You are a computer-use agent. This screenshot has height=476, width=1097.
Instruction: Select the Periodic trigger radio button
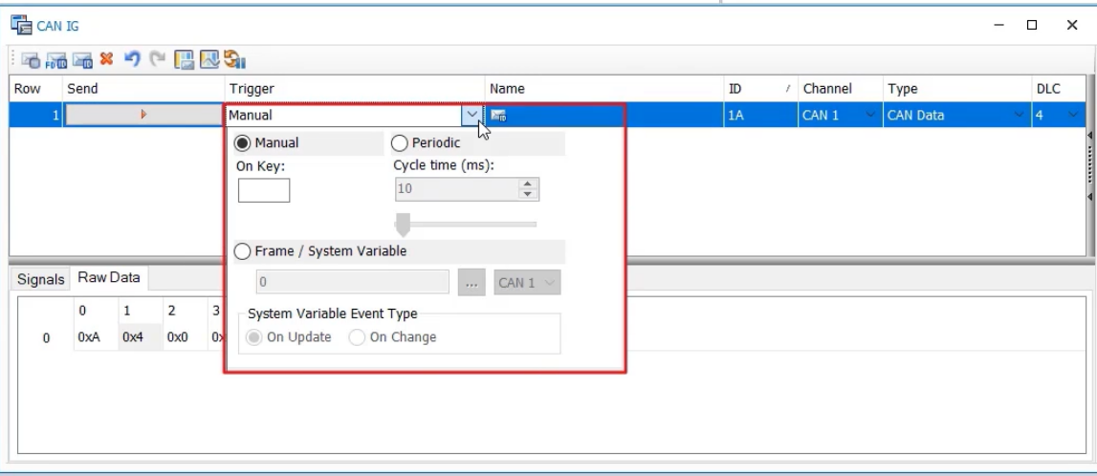click(x=399, y=143)
